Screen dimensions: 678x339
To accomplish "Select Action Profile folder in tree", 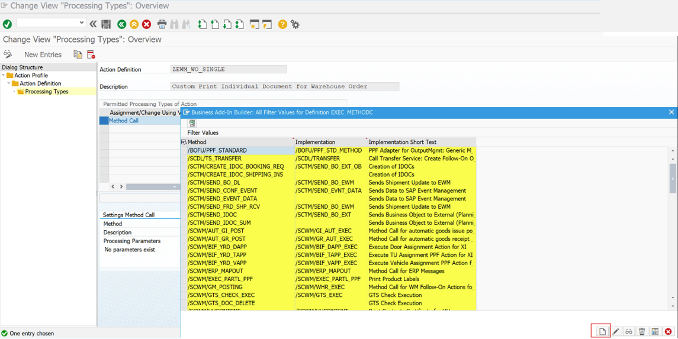I will coord(31,75).
